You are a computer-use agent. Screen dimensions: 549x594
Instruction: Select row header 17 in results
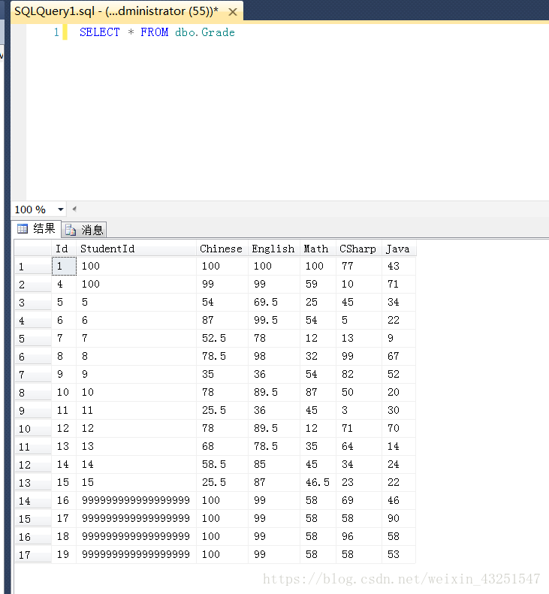(x=33, y=555)
